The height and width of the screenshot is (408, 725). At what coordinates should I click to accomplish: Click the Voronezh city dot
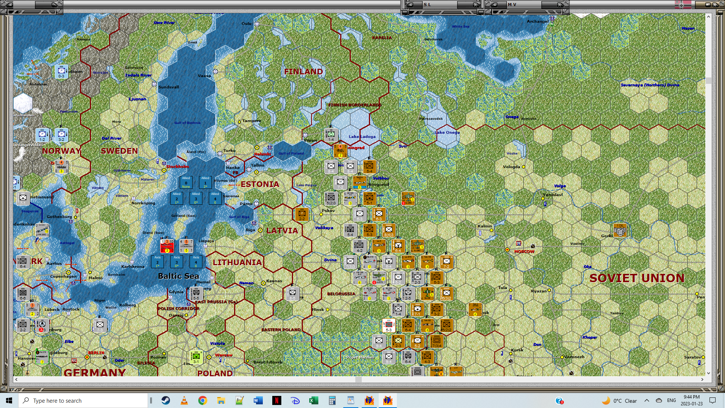tap(562, 357)
